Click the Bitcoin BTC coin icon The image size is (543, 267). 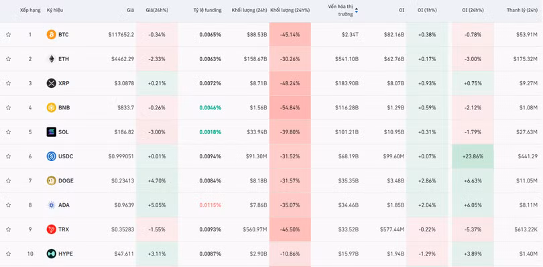51,35
